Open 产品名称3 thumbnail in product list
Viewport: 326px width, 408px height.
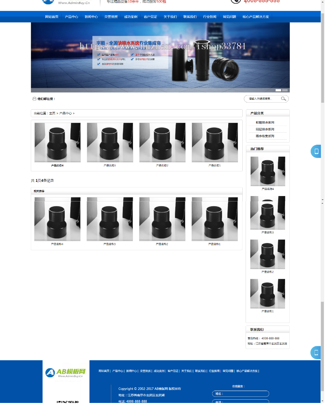[110, 143]
